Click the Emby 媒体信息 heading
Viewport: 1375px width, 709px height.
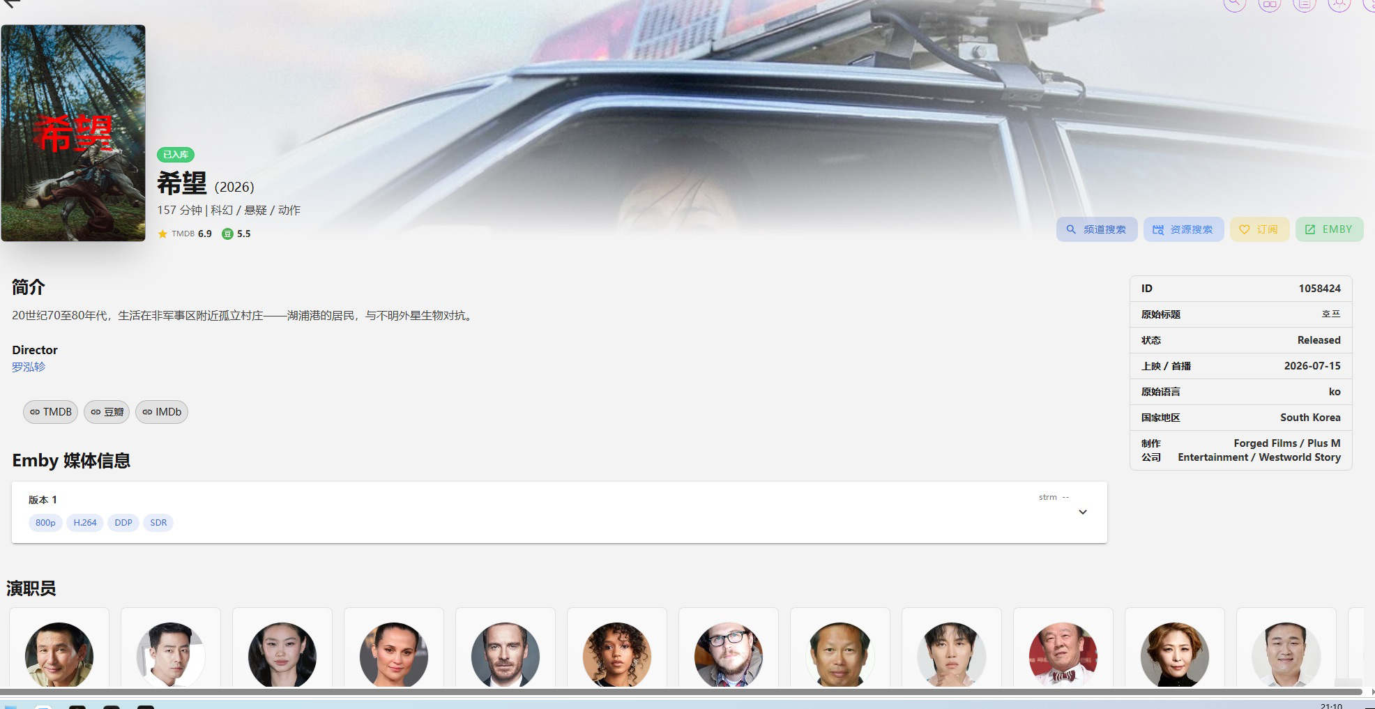(71, 461)
